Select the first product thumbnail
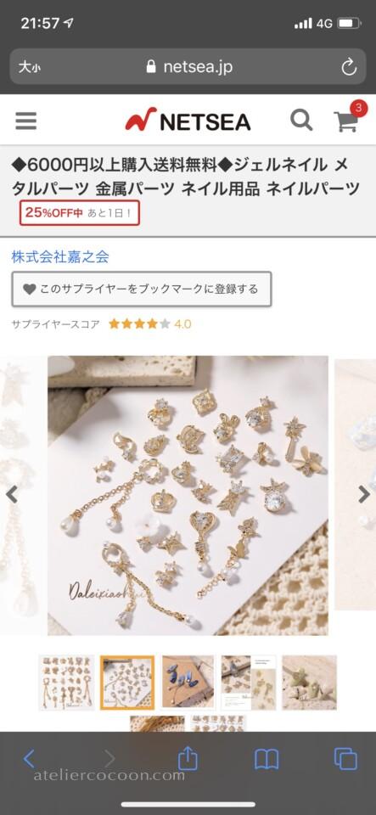376x815 pixels. point(66,683)
